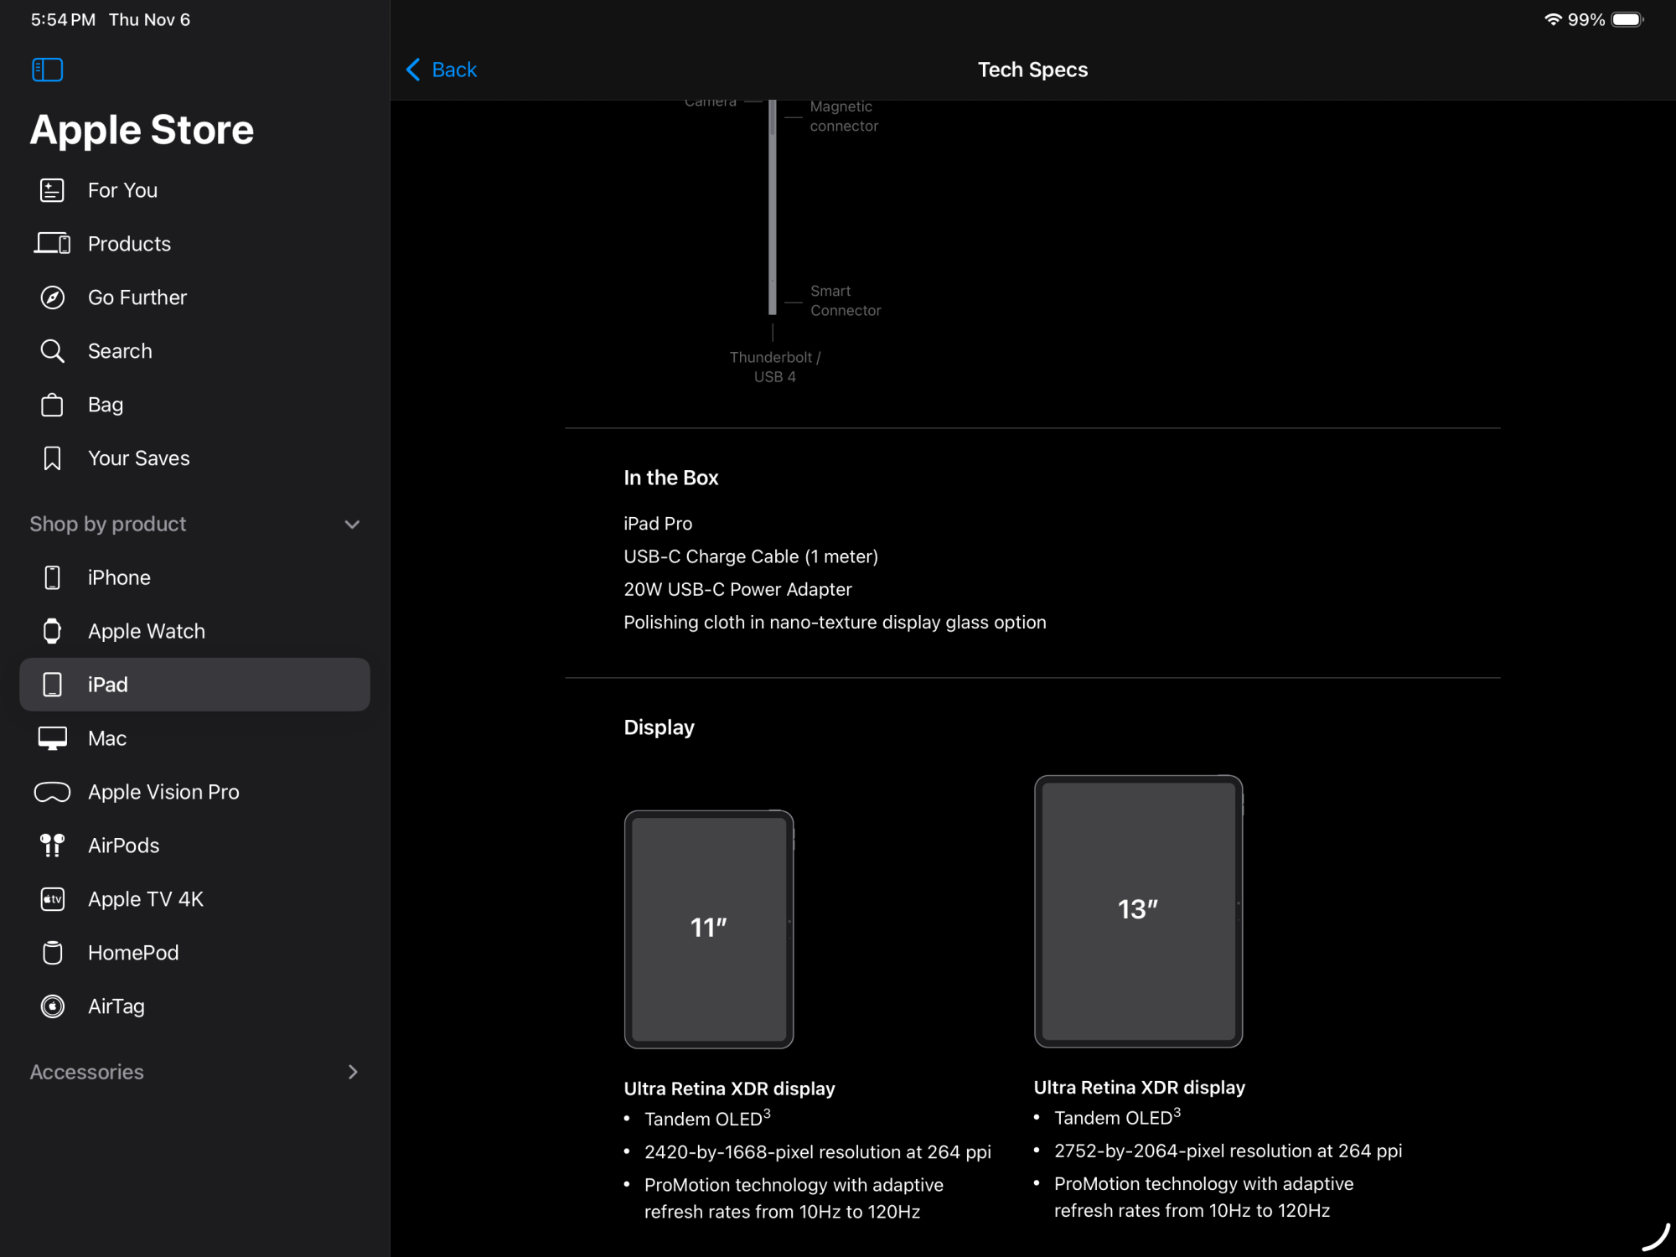Tap the Go Further compass icon
This screenshot has width=1676, height=1257.
(x=52, y=297)
